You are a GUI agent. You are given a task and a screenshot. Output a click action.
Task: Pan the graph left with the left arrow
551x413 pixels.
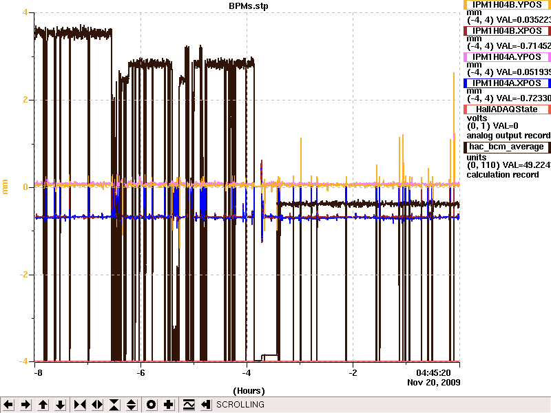(8, 405)
